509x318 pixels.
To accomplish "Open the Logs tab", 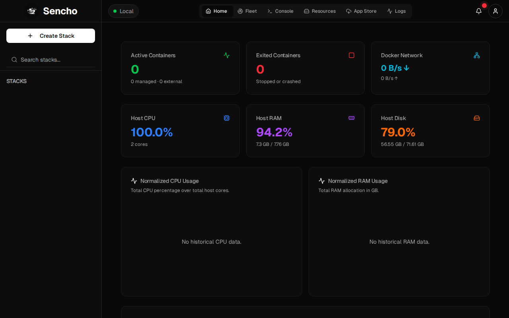I will coord(396,11).
